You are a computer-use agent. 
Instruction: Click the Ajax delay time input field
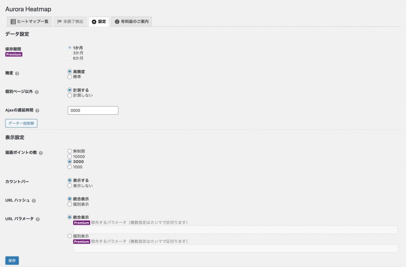click(x=93, y=110)
